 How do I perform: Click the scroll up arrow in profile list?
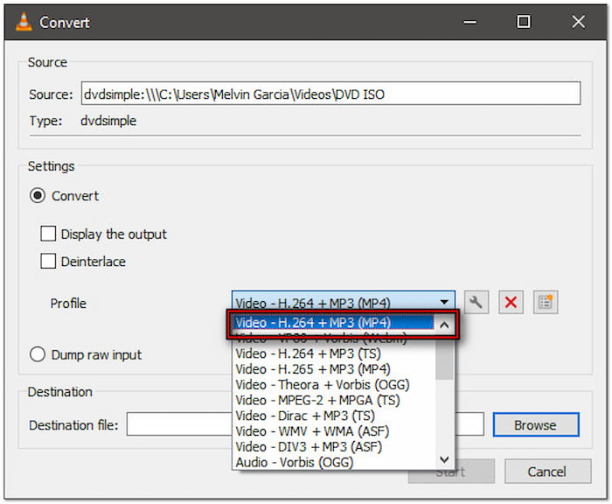[444, 325]
